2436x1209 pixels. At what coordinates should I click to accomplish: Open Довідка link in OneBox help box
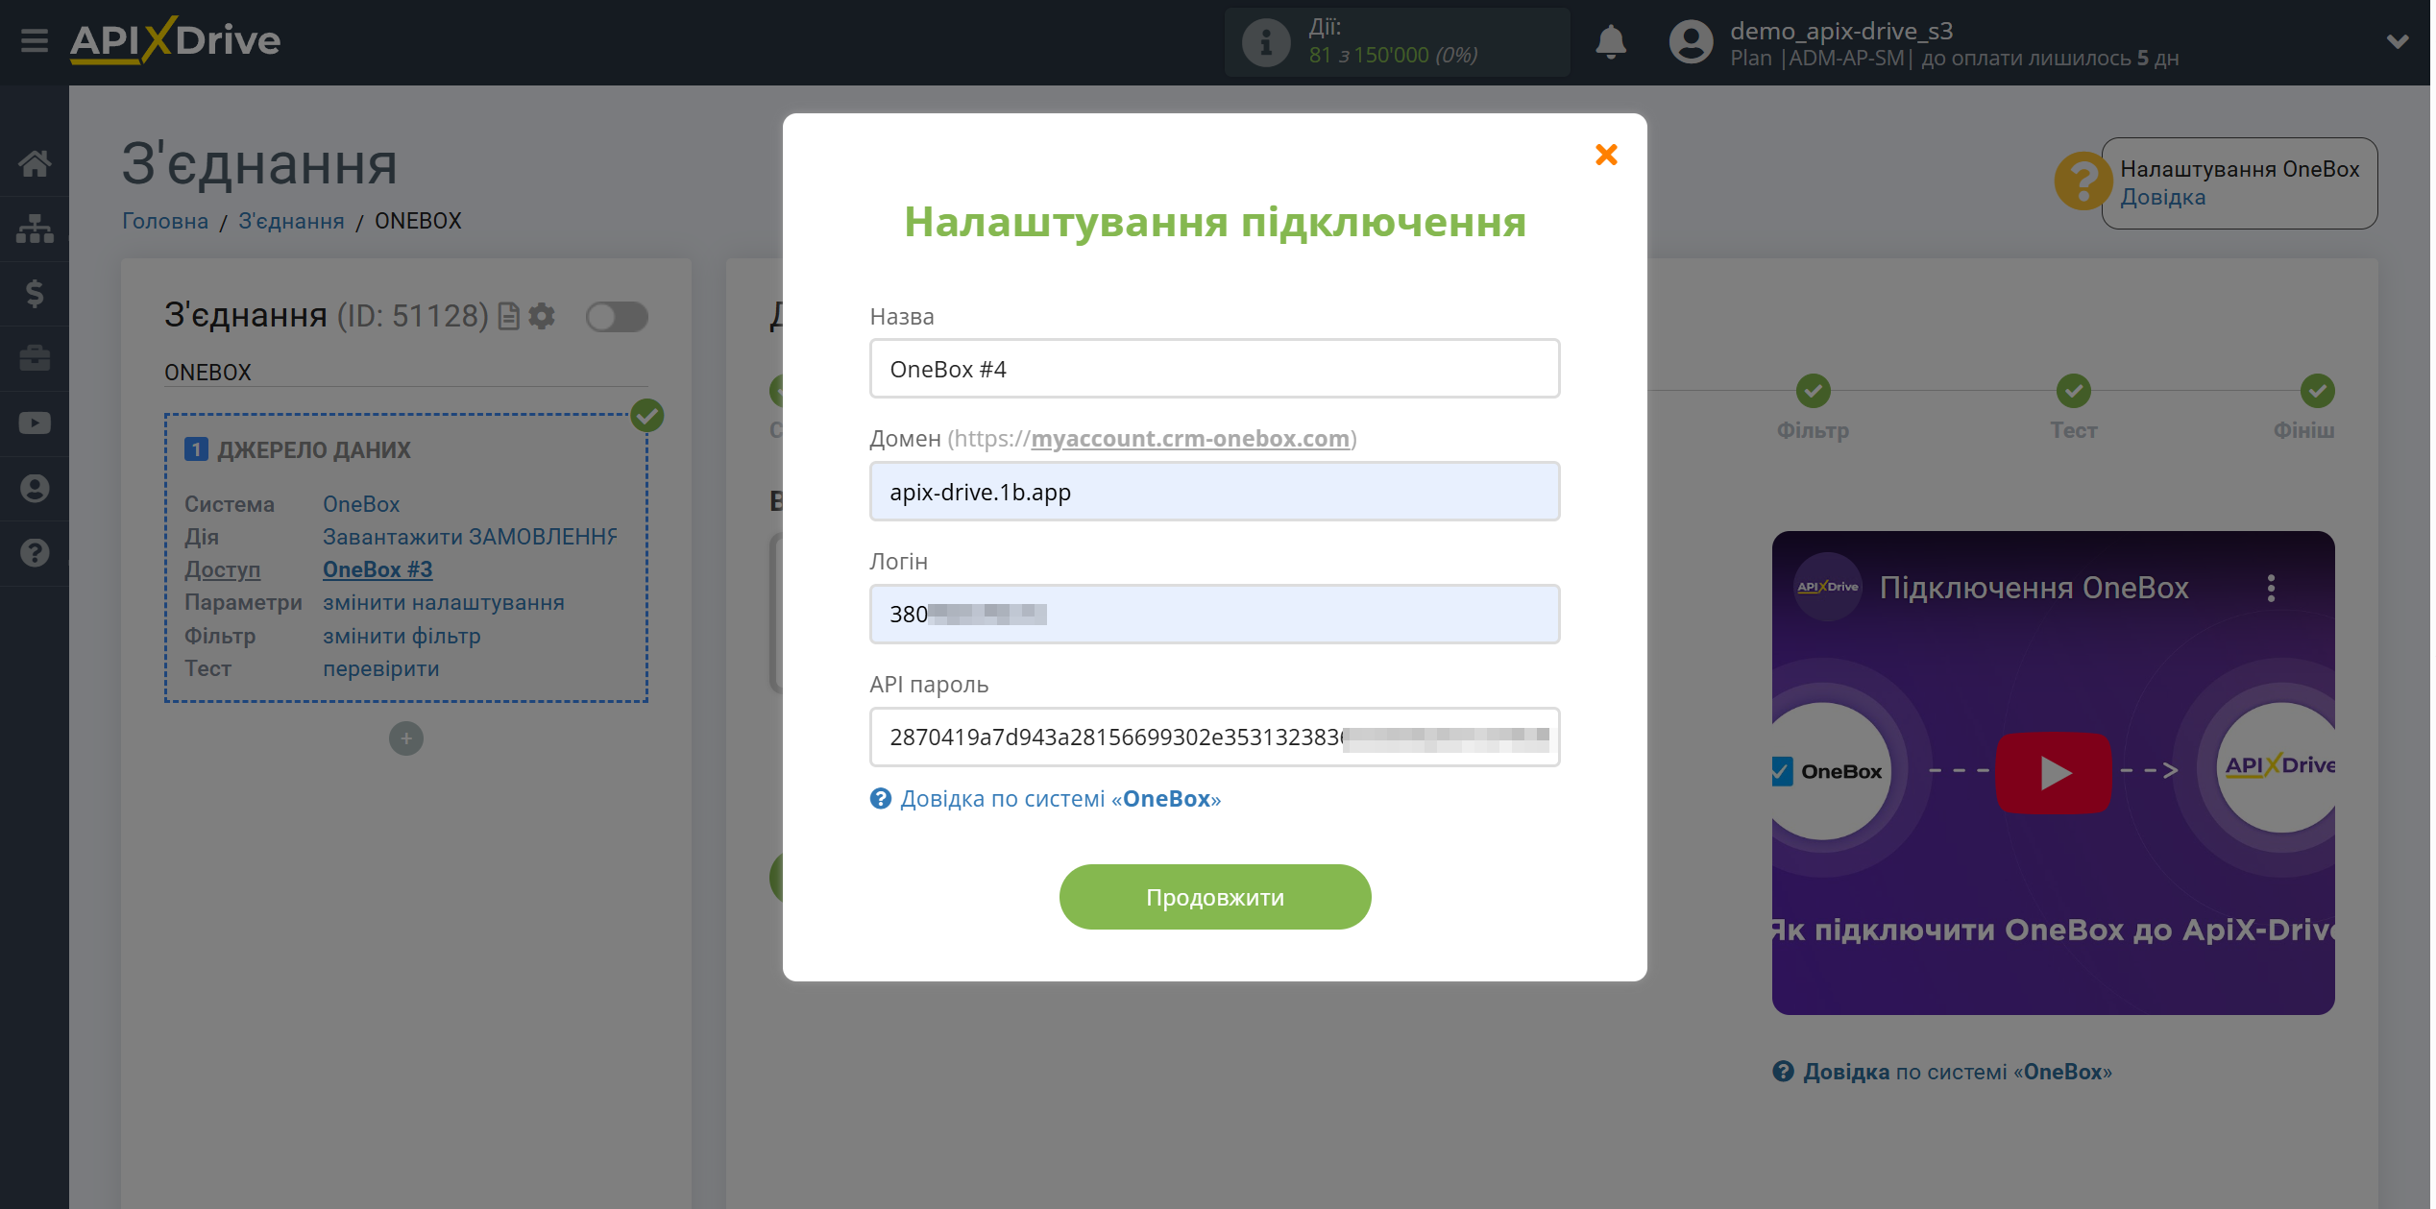[2163, 198]
